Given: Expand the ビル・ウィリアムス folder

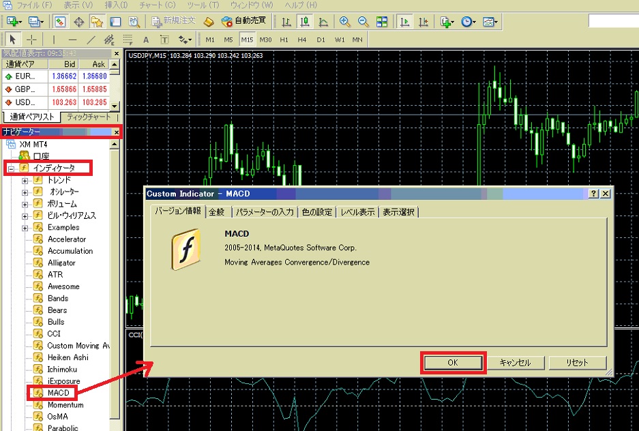Looking at the screenshot, I should pos(25,216).
